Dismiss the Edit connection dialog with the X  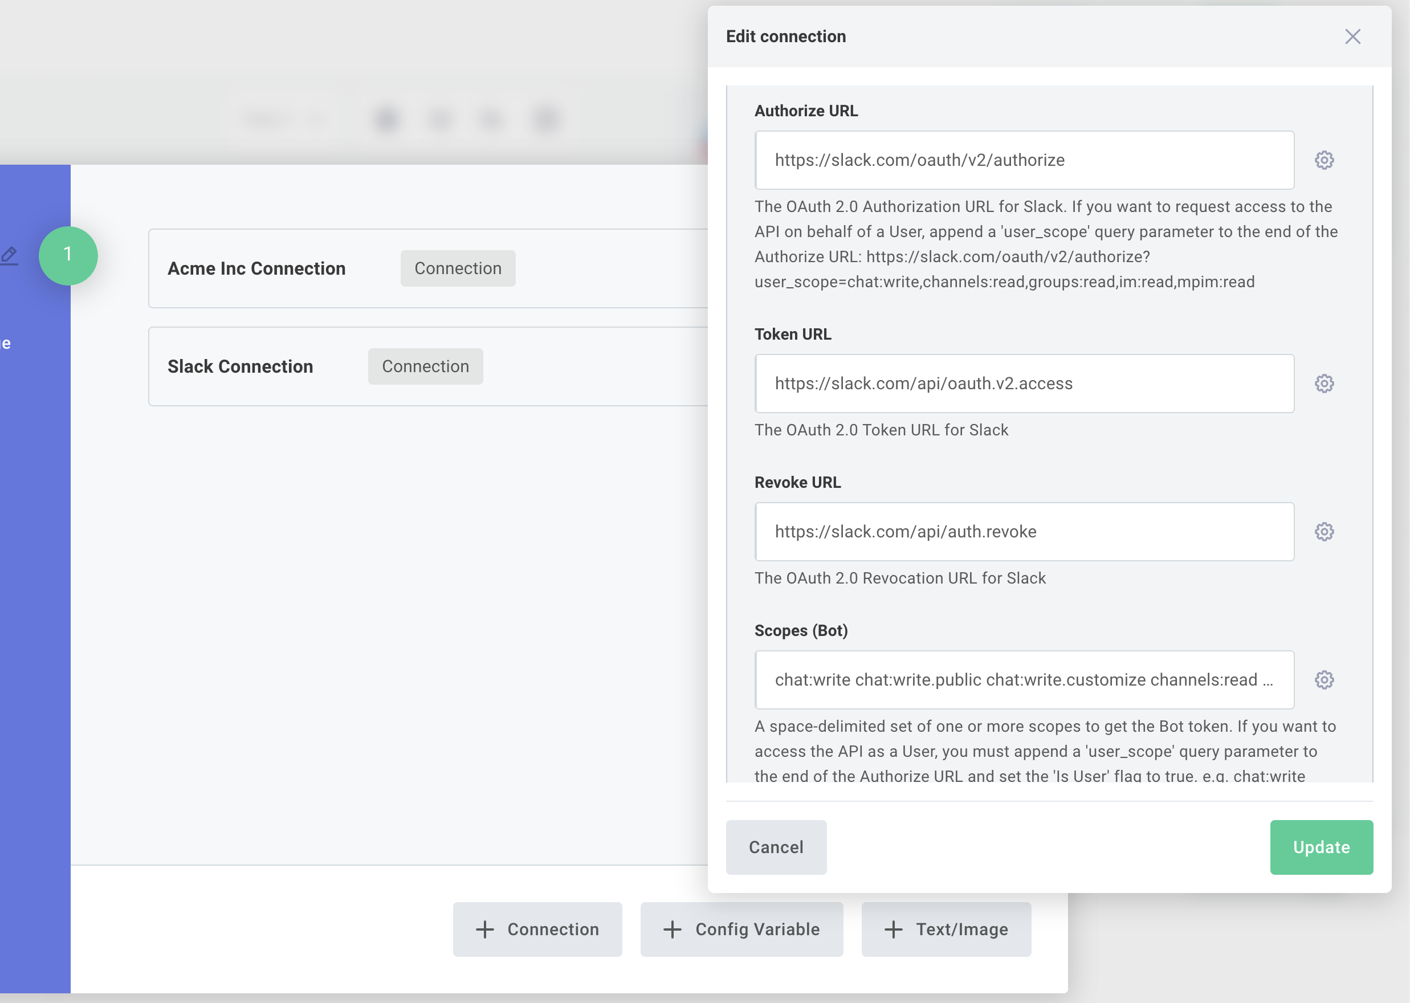pos(1353,36)
